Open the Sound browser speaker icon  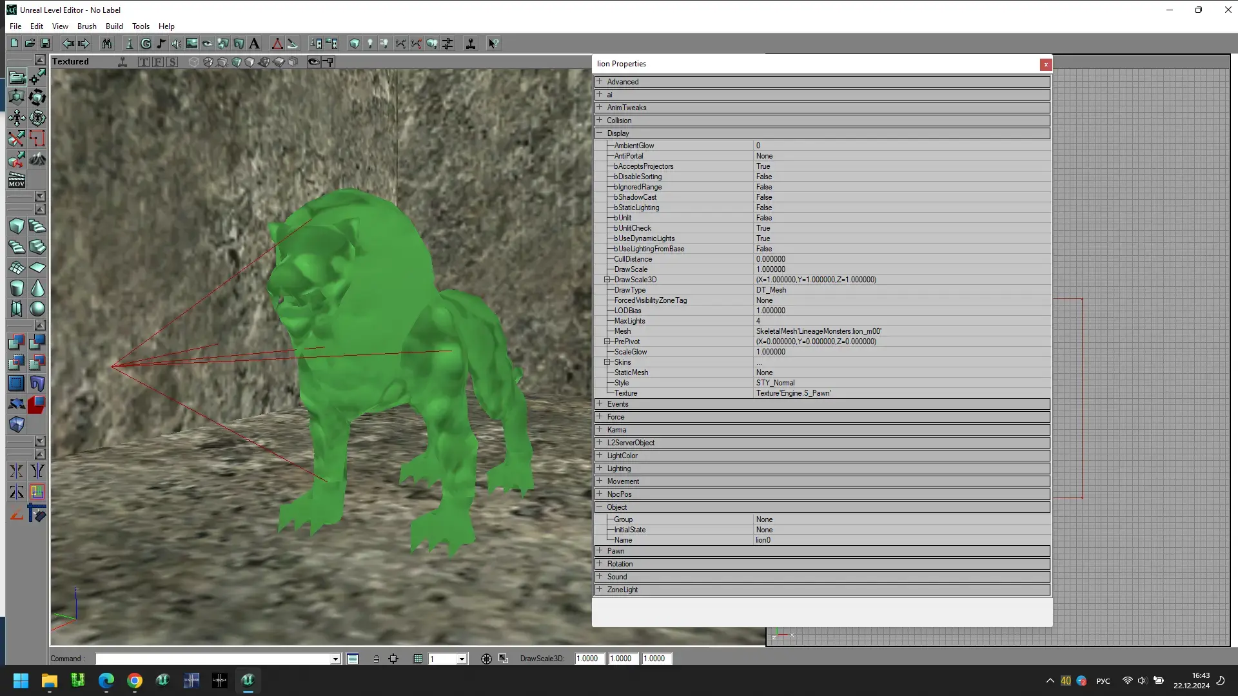pos(177,43)
